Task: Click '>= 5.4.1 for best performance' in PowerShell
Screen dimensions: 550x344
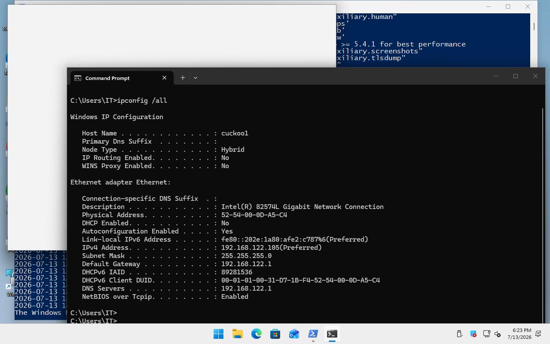Action: [403, 44]
